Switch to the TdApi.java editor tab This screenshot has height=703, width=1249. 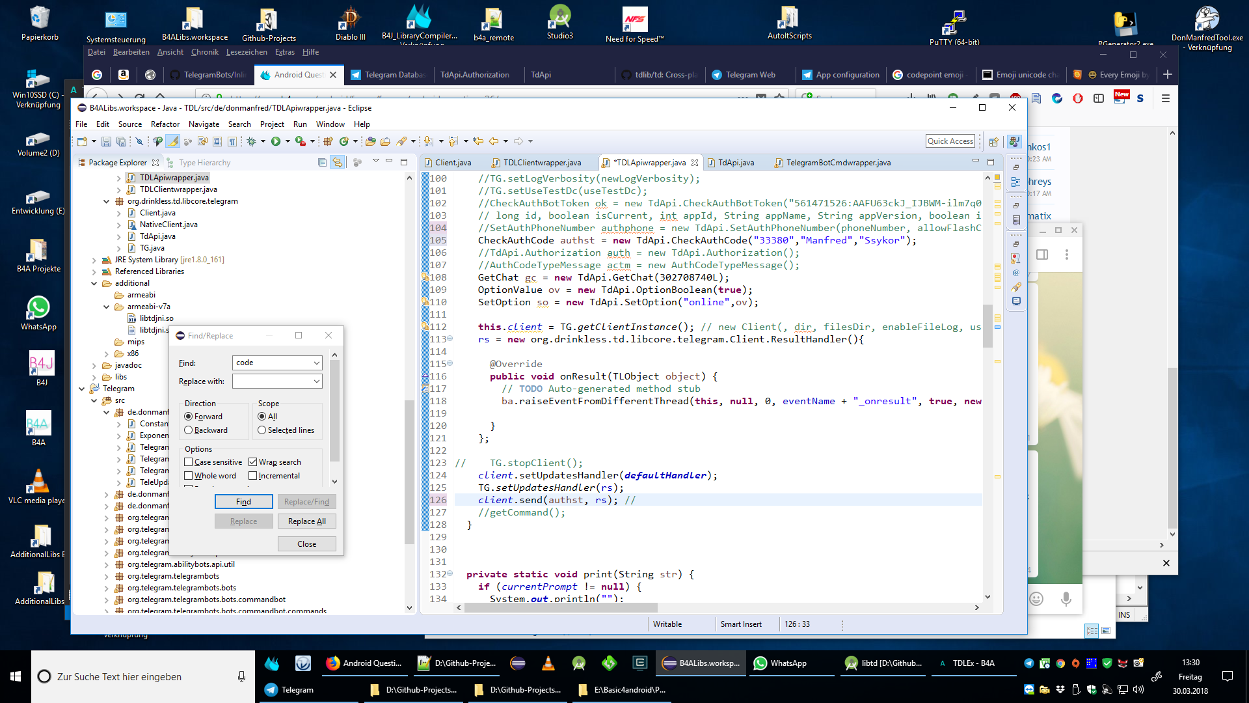[x=736, y=163]
